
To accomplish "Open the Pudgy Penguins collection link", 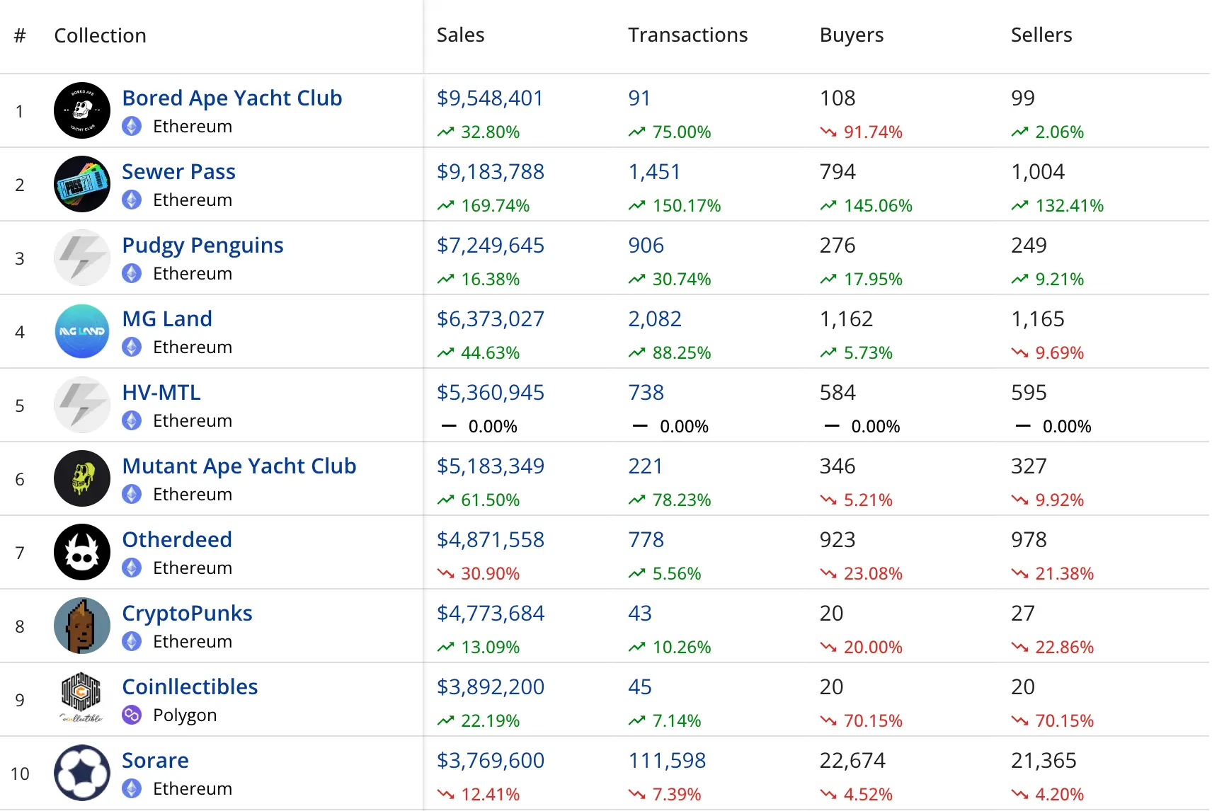I will point(202,246).
